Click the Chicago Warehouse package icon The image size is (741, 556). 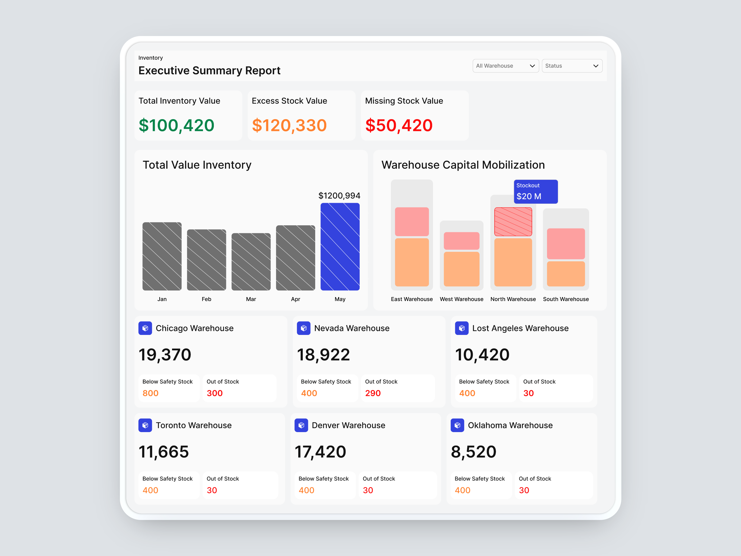pos(145,328)
